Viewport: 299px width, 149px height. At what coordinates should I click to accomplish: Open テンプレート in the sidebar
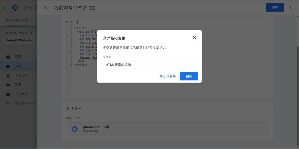click(25, 103)
